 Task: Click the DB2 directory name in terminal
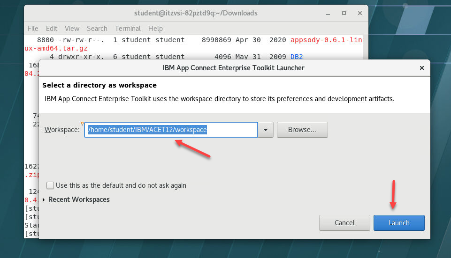coord(297,57)
